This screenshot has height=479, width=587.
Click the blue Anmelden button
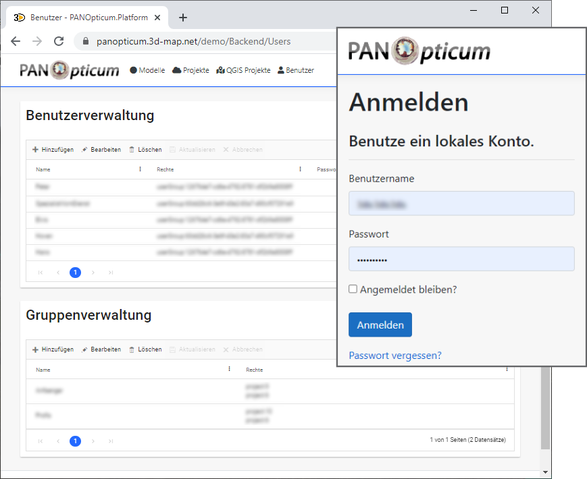point(380,325)
